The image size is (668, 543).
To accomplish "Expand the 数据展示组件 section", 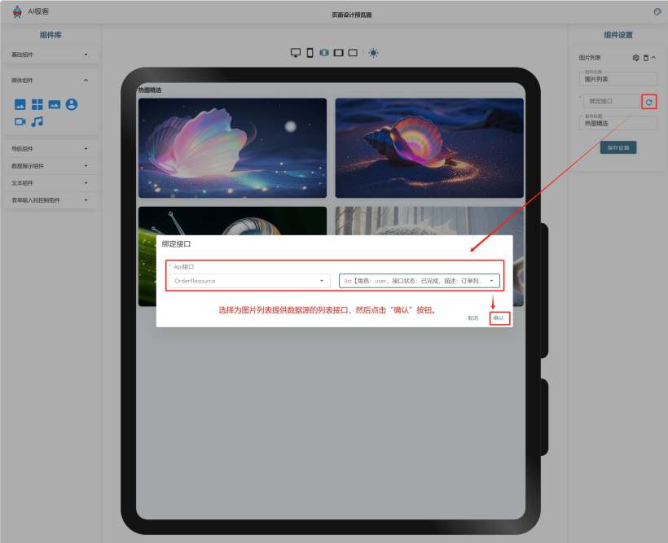I will click(51, 166).
